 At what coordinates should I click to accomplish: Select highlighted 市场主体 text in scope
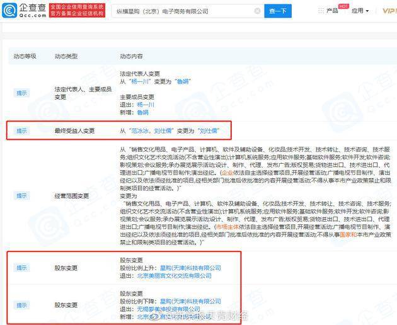pyautogui.click(x=227, y=227)
